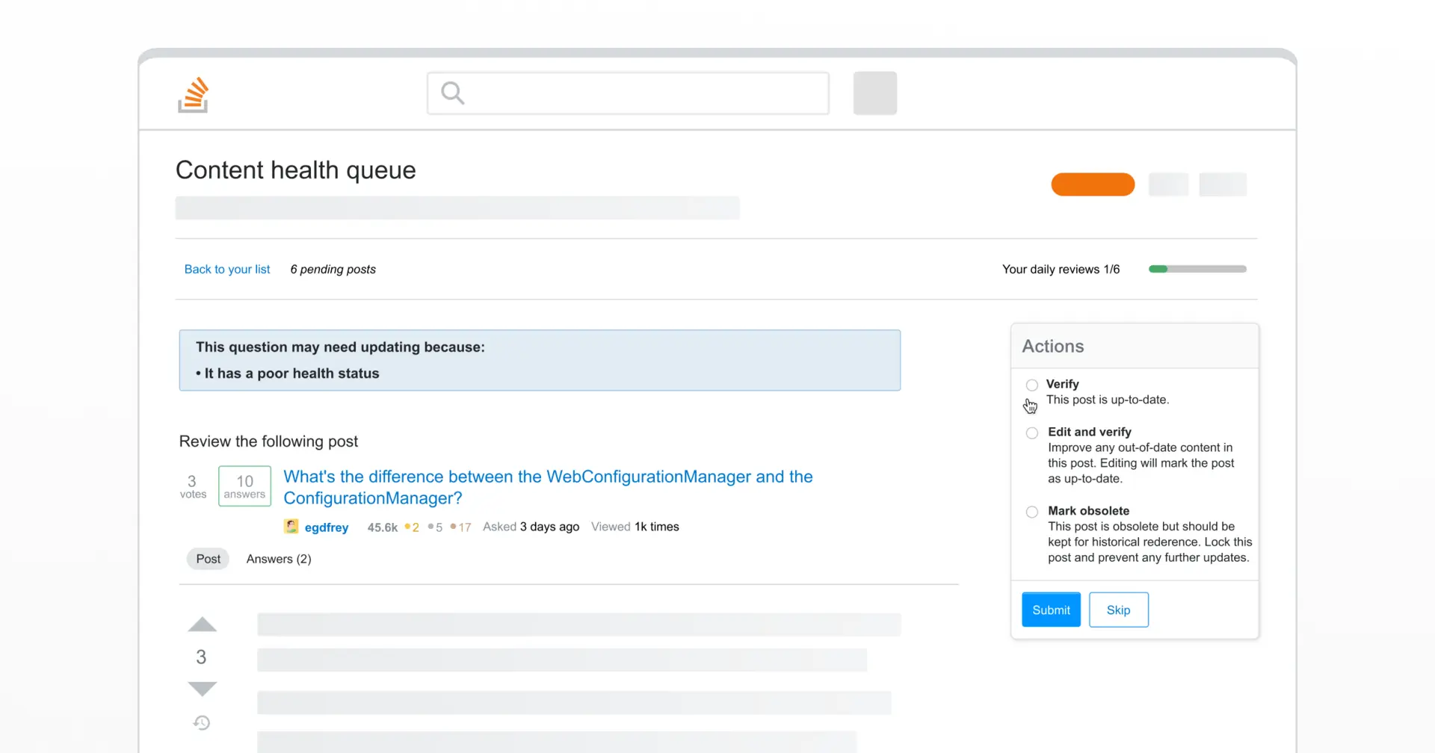Select the Mark obsolete radio option
Image resolution: width=1435 pixels, height=753 pixels.
click(x=1032, y=512)
